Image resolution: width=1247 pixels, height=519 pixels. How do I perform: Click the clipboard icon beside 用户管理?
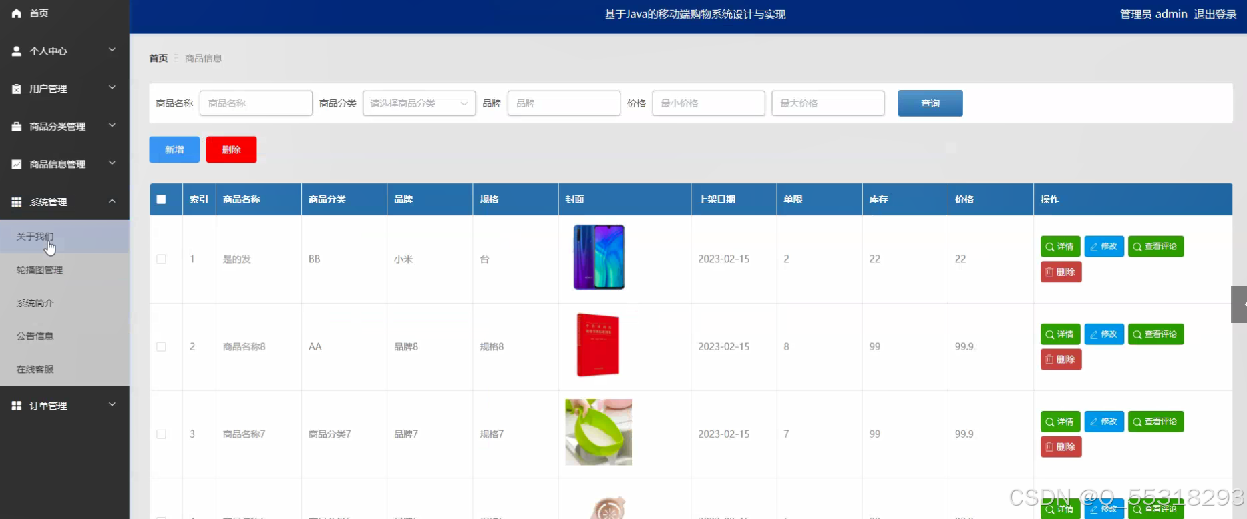point(17,89)
